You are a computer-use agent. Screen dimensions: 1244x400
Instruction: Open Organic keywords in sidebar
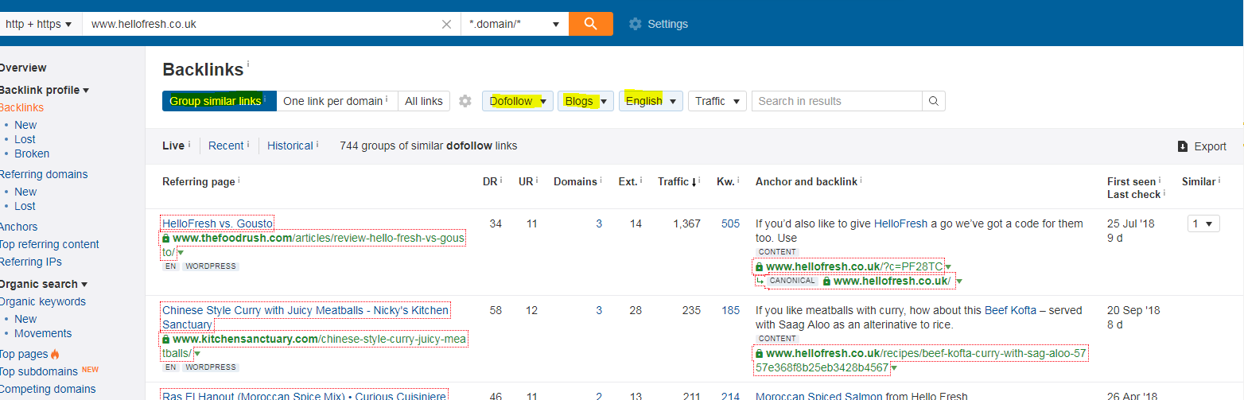coord(43,301)
